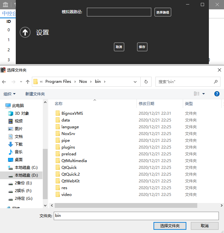Expand the address bar path chevron after bin

coord(104,82)
